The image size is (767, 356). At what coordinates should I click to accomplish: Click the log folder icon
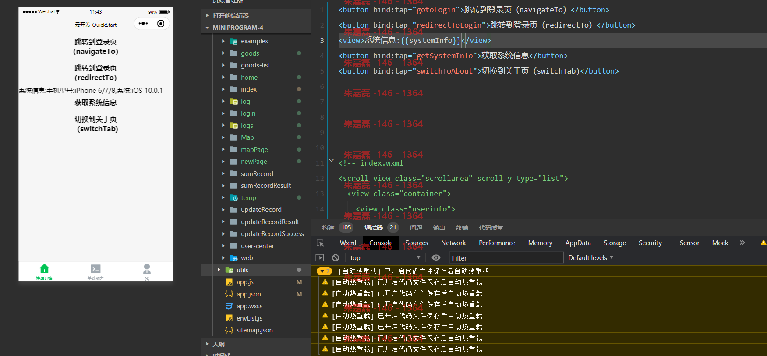point(233,102)
